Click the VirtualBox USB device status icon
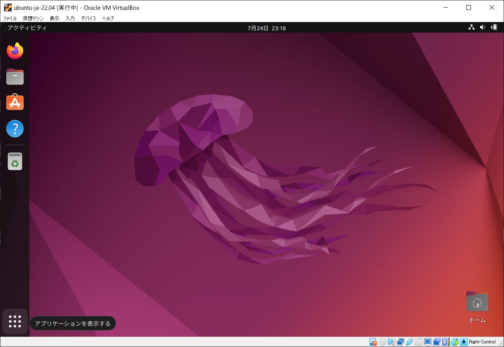The image size is (504, 347). [x=410, y=342]
